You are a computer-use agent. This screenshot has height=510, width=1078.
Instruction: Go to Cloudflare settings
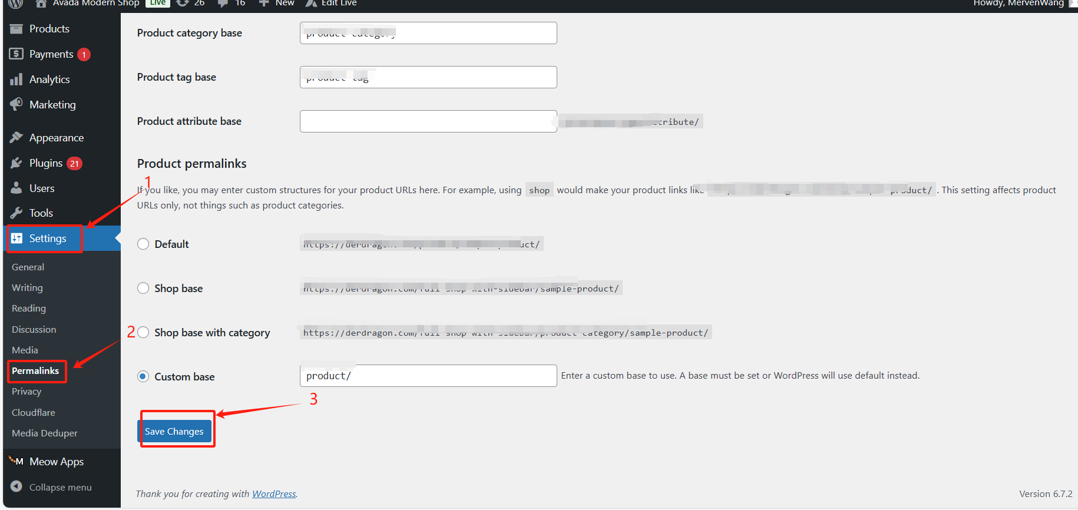click(x=34, y=413)
